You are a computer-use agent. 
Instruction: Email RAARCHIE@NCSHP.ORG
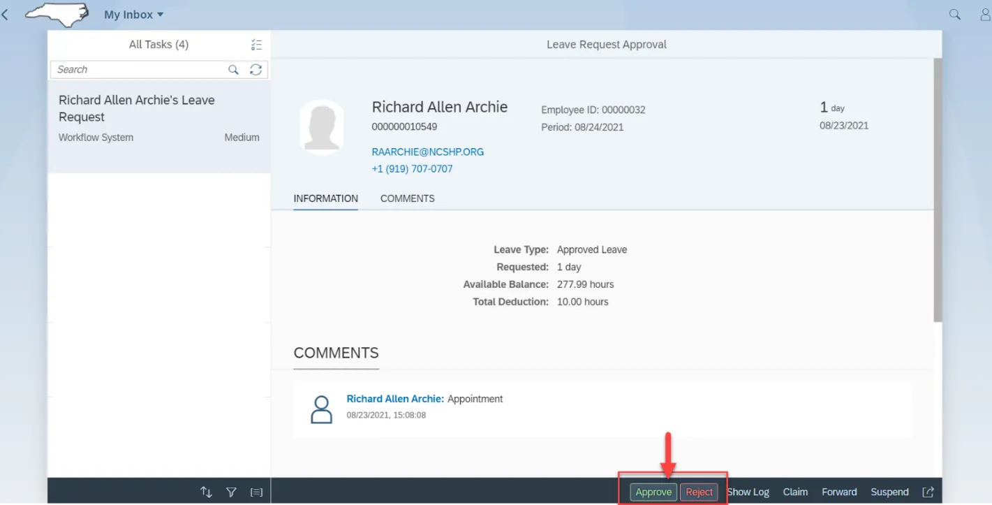click(428, 152)
